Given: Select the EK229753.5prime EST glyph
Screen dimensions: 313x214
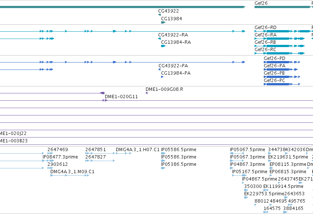Looking at the screenshot, I should pyautogui.click(x=246, y=197).
